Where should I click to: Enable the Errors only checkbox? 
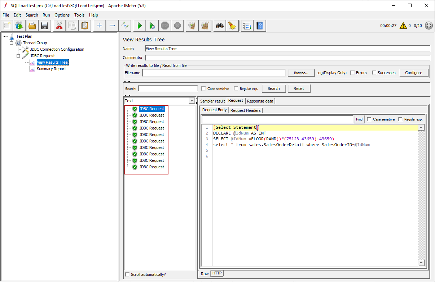pyautogui.click(x=353, y=73)
